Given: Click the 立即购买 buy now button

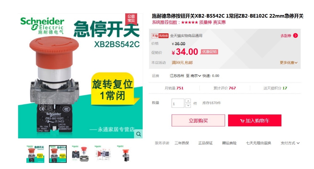Looking at the screenshot, I should (198, 120).
